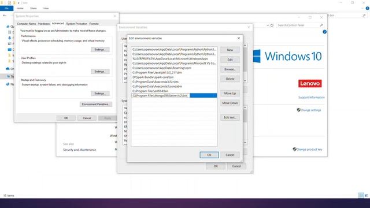Switch to Computer Name tab in System Properties

click(x=27, y=24)
